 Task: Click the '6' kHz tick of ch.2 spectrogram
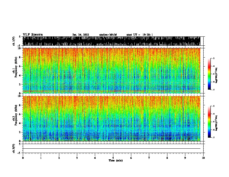20,114
